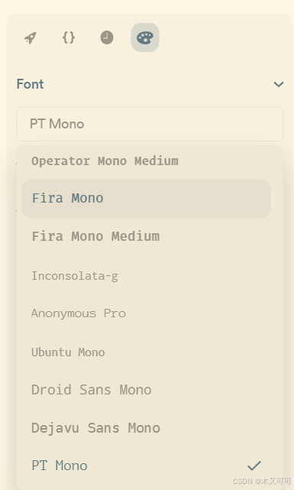Select Inconsolata-g font option
Viewport: 294px width, 490px height.
coord(146,276)
